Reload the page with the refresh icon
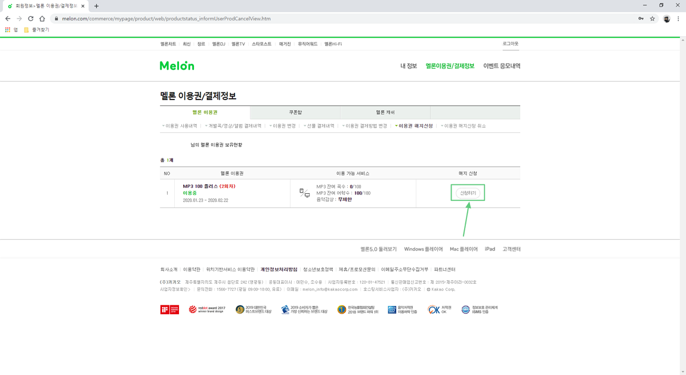Viewport: 686px width, 375px height. (30, 19)
